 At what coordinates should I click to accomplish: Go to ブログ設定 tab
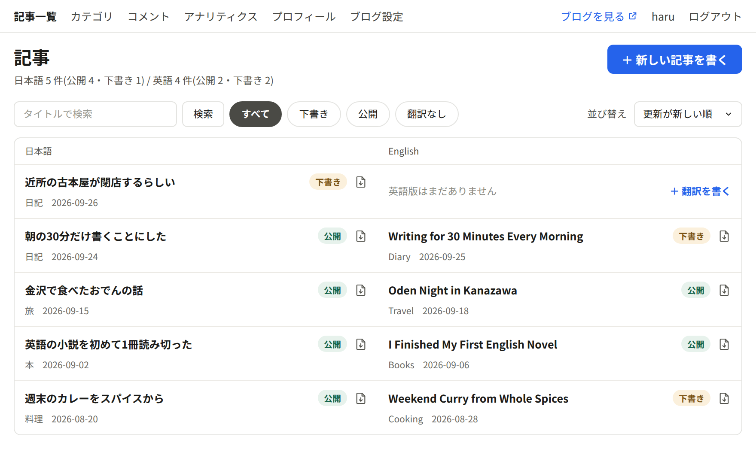[377, 17]
